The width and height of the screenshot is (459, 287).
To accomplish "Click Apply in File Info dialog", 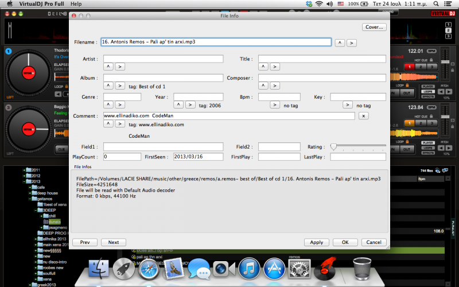I will [x=317, y=242].
